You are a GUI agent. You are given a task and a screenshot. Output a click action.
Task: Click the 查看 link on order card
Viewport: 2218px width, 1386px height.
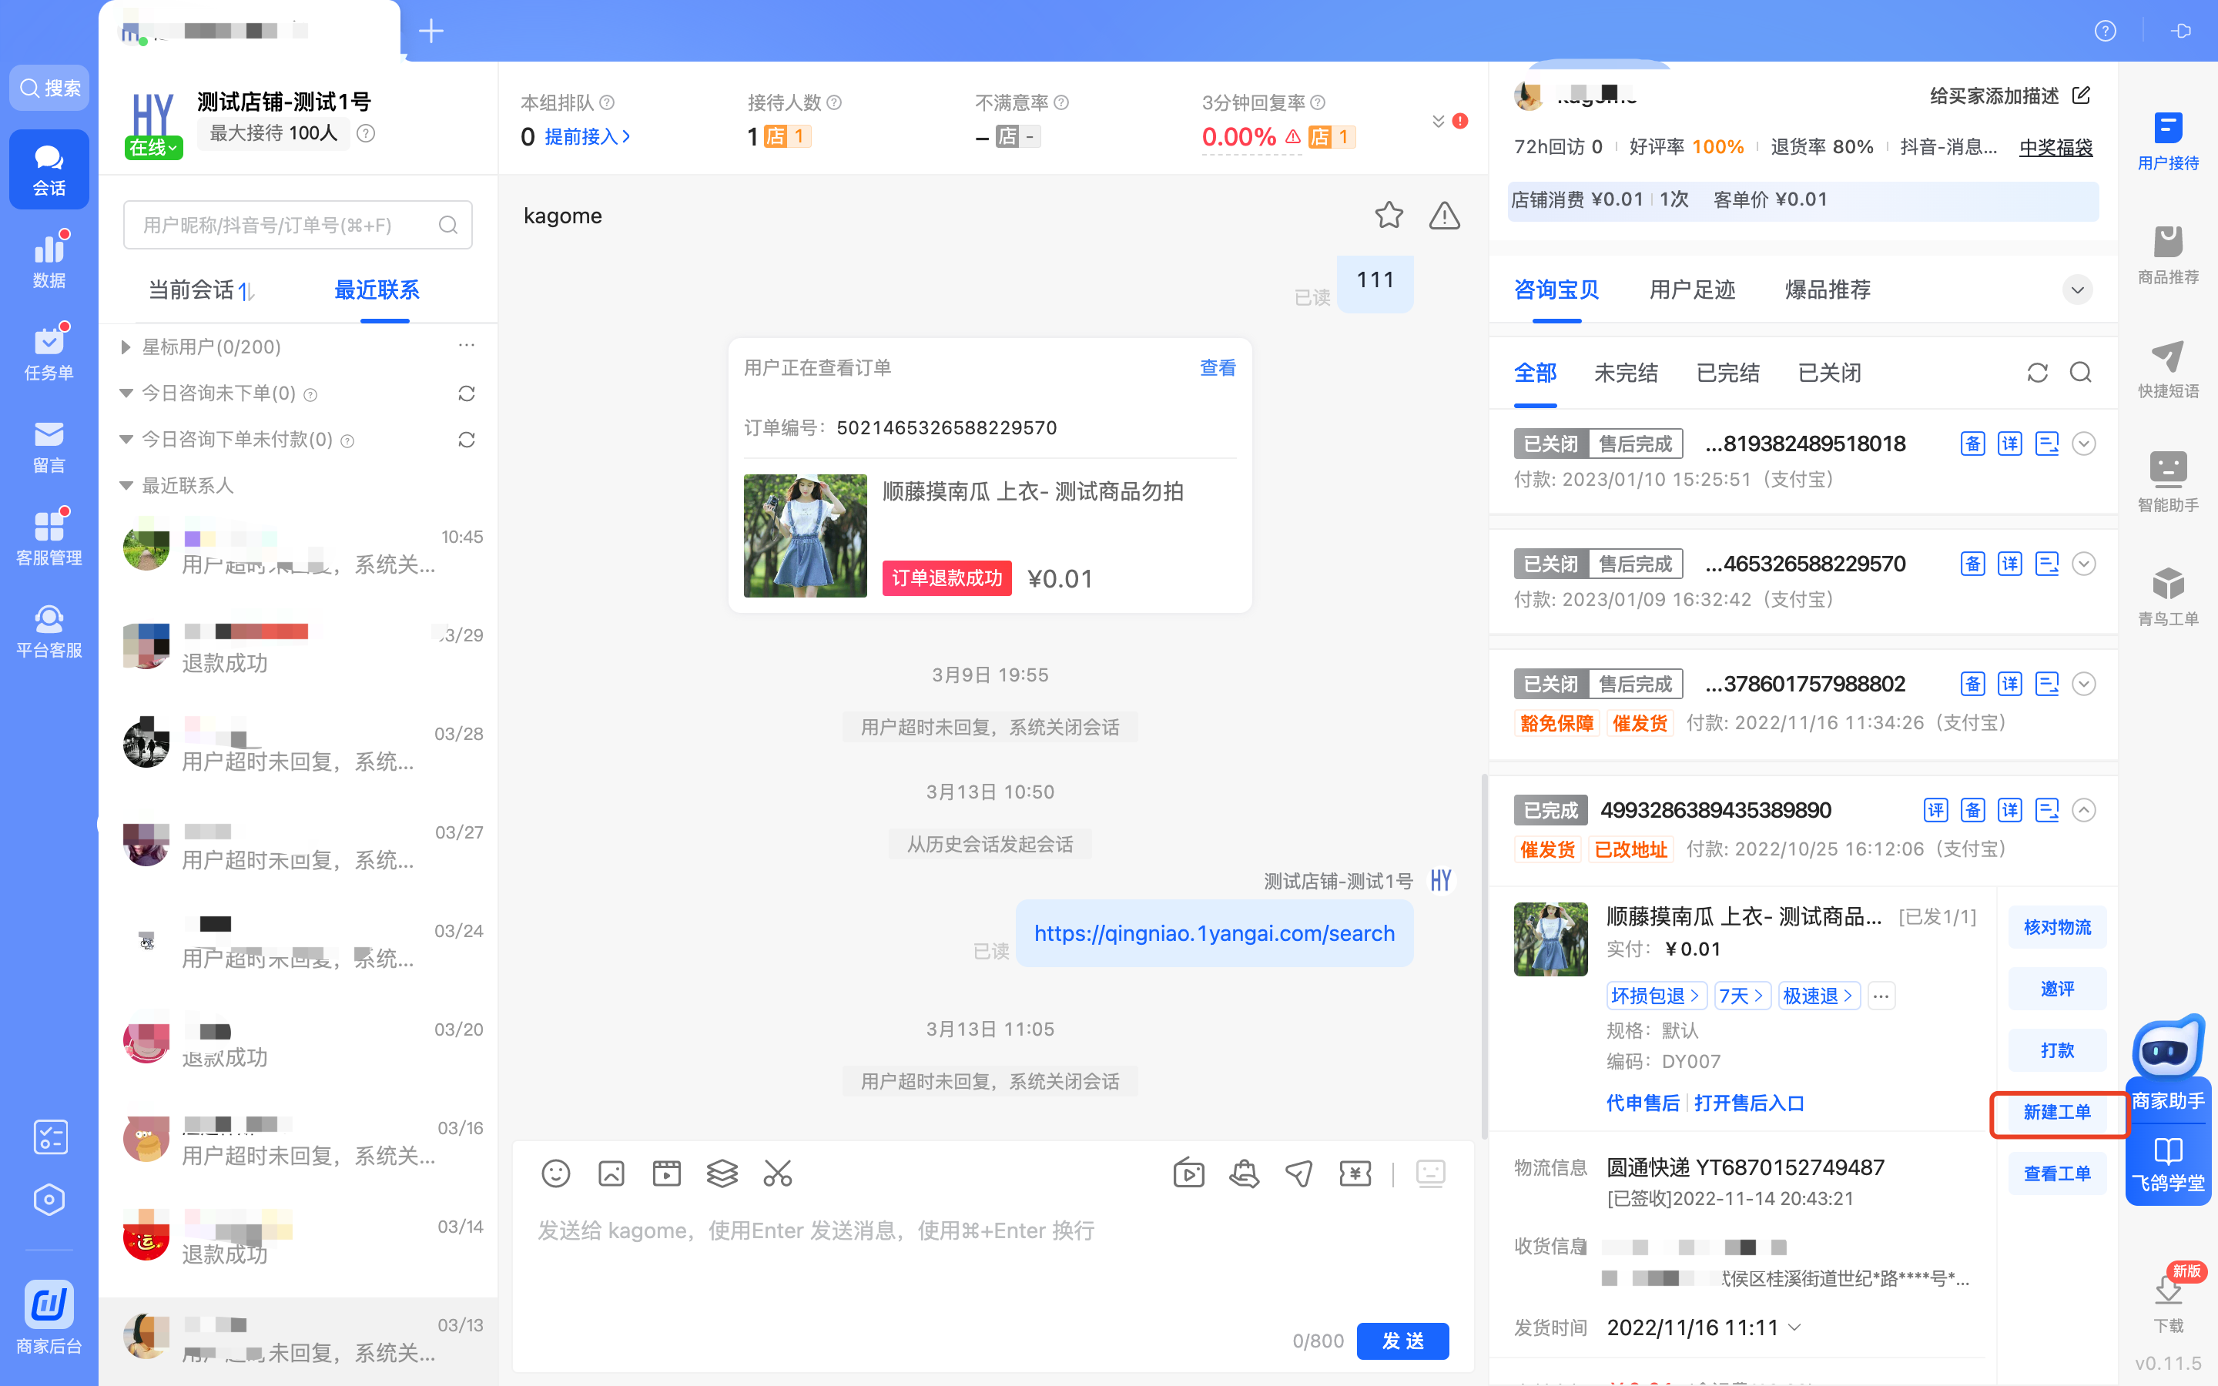(1217, 369)
